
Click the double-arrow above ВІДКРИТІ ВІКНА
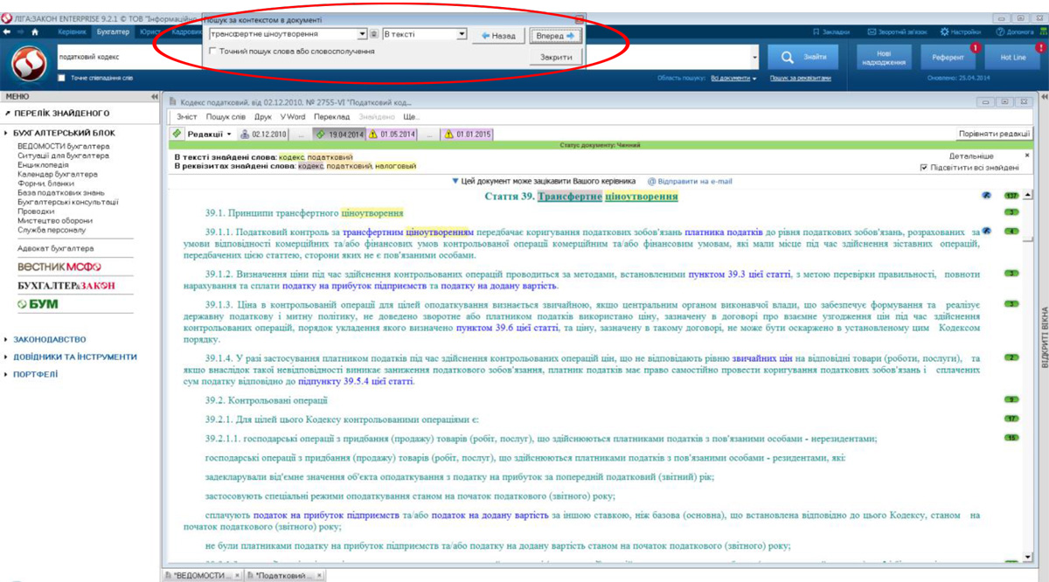coord(1043,96)
